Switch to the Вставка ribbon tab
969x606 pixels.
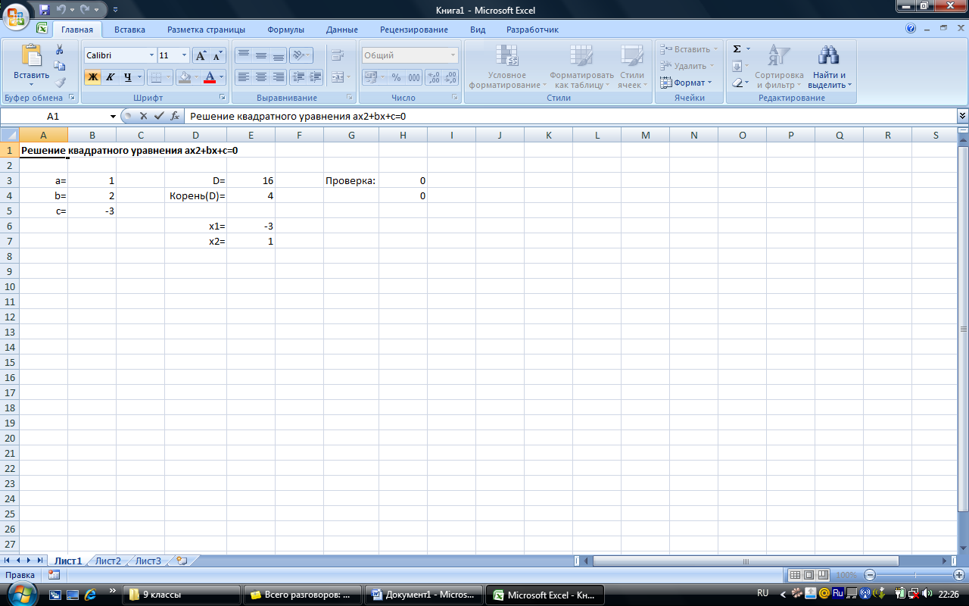pyautogui.click(x=129, y=30)
